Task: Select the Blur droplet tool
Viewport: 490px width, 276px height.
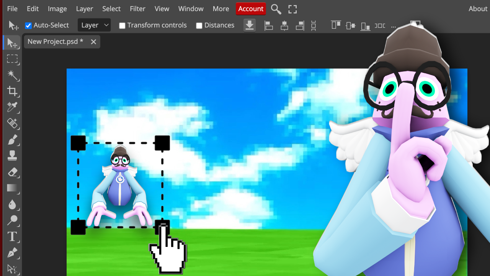Action: point(12,204)
